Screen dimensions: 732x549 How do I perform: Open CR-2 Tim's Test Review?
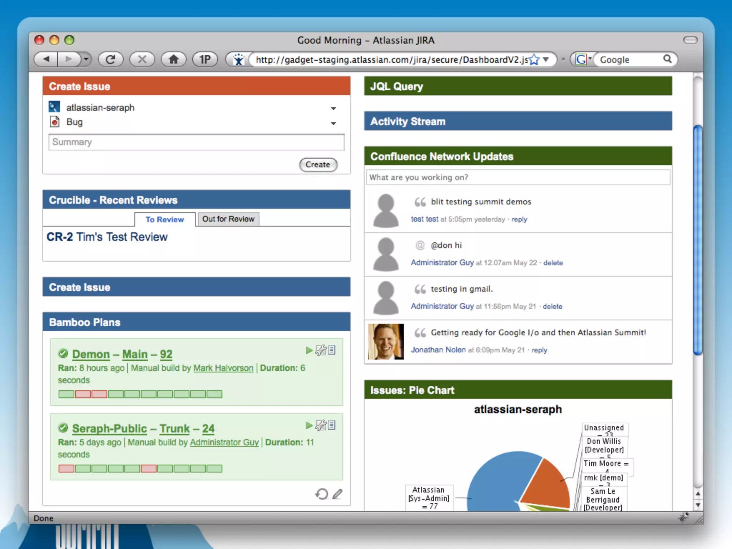click(x=107, y=237)
